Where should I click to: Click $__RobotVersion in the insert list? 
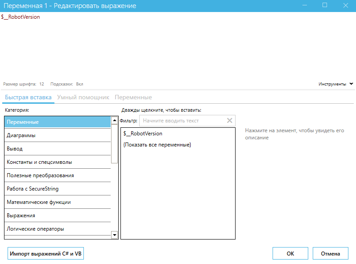(x=143, y=134)
